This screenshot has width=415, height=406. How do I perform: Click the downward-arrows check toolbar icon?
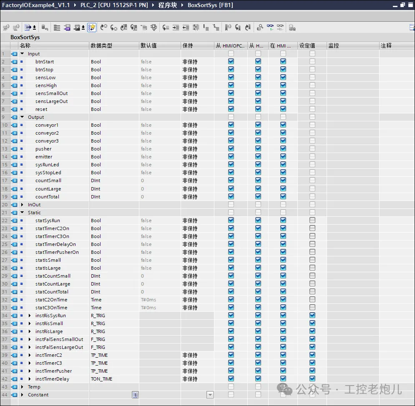(x=154, y=27)
